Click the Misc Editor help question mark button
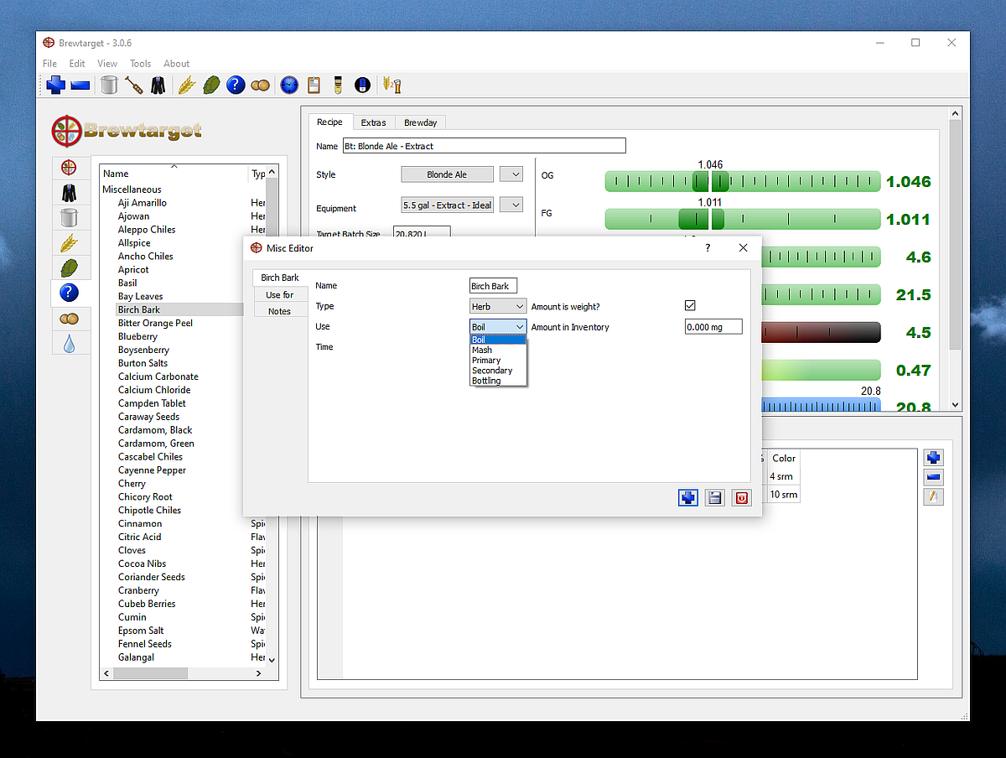Viewport: 1006px width, 758px height. coord(708,247)
